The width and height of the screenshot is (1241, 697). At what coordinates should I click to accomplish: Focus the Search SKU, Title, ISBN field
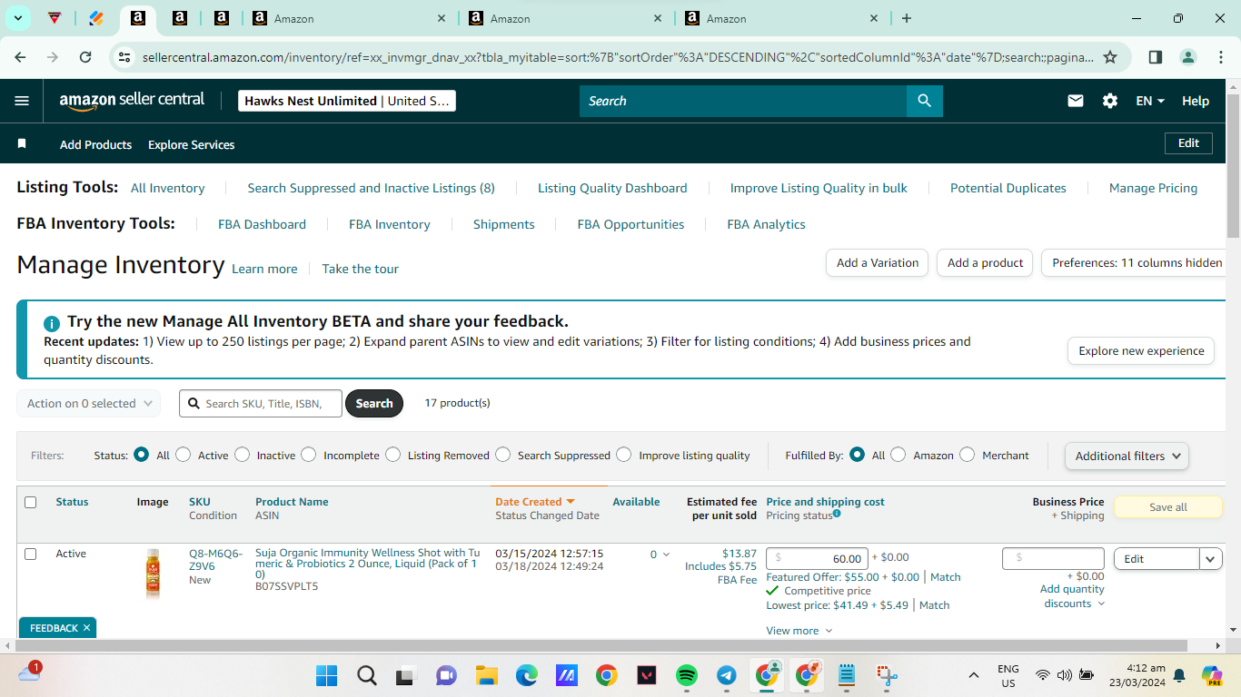pyautogui.click(x=261, y=404)
